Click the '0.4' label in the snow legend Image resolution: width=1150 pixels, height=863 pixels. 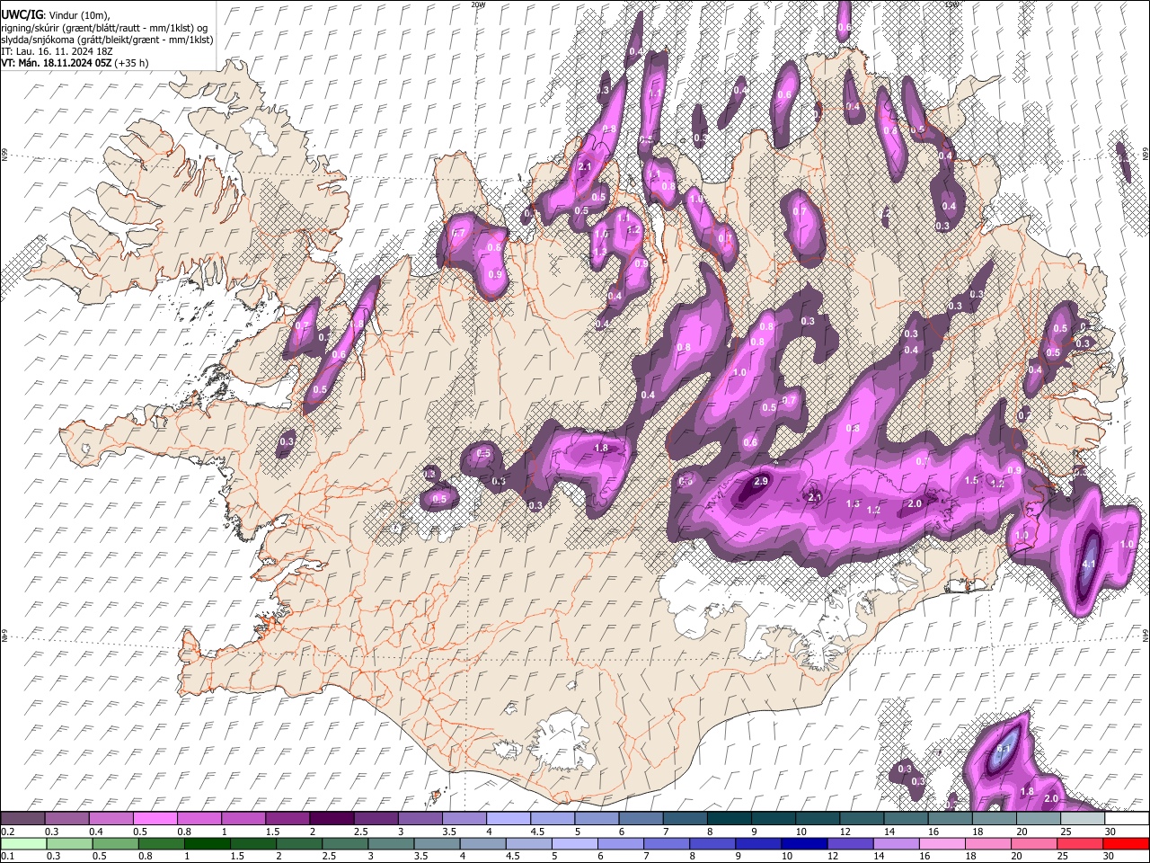[95, 831]
